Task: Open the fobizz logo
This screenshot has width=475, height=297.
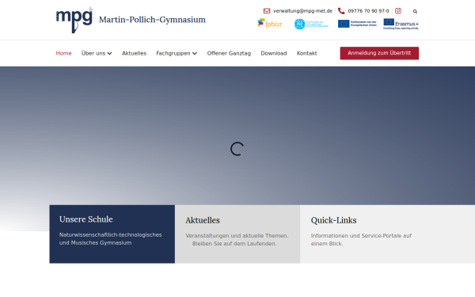Action: tap(270, 23)
